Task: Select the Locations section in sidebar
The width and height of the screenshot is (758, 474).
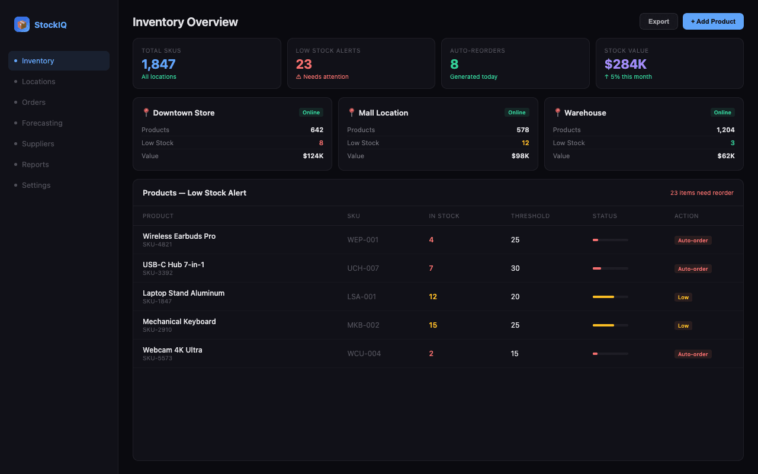Action: [x=38, y=81]
